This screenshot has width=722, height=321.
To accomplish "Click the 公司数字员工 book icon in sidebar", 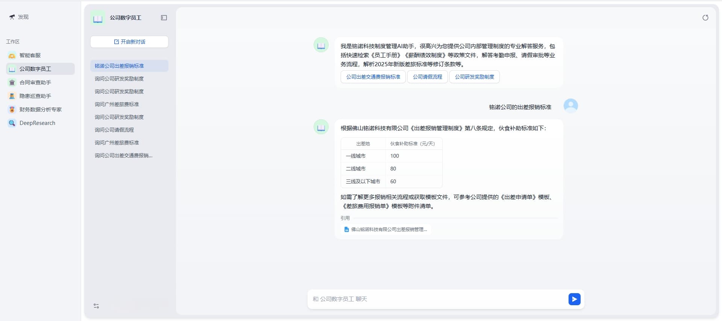I will click(12, 69).
